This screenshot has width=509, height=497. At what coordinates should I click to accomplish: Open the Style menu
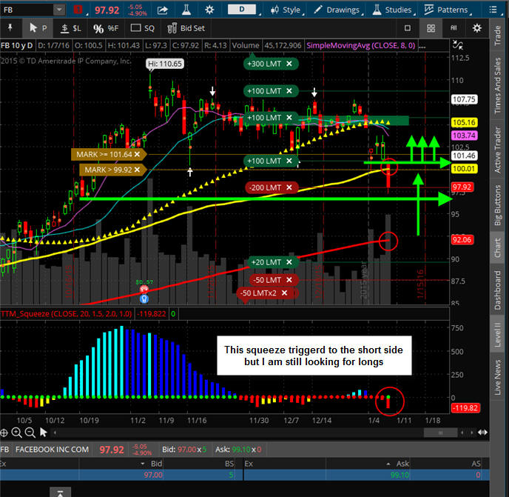286,10
